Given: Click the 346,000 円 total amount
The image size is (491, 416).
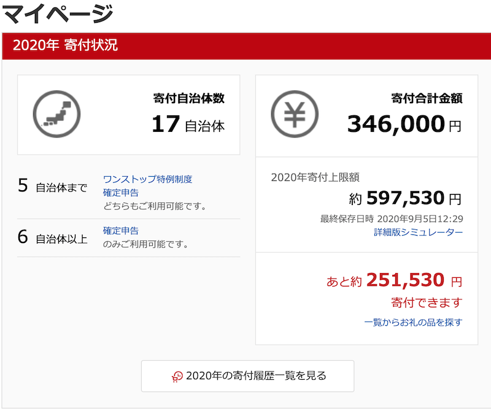Looking at the screenshot, I should pyautogui.click(x=404, y=125).
